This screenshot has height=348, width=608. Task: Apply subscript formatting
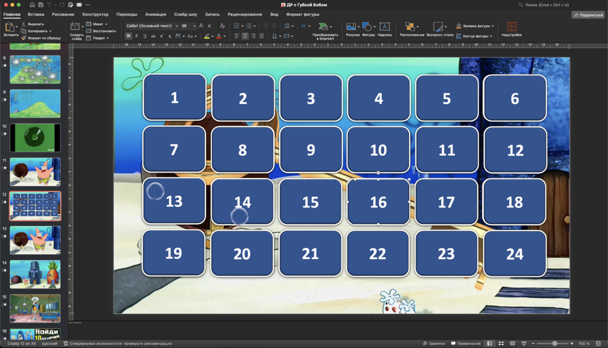170,36
